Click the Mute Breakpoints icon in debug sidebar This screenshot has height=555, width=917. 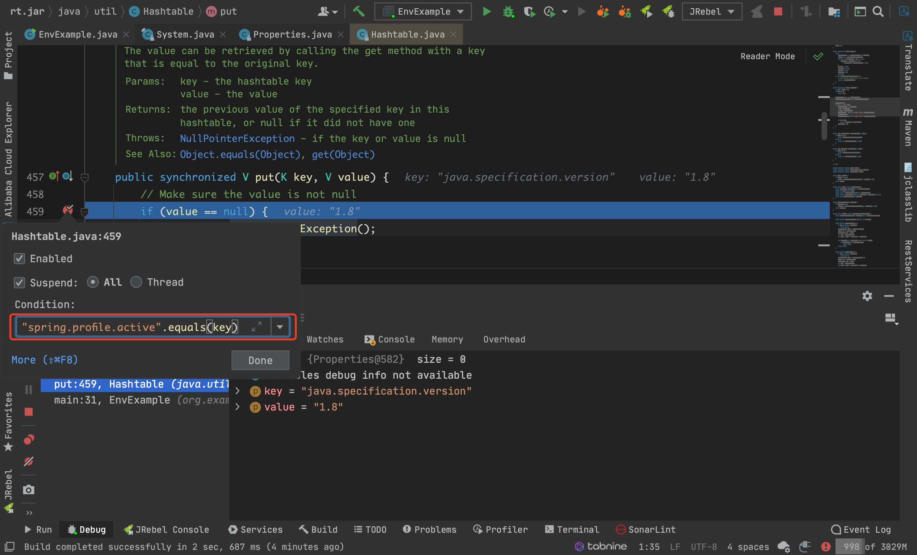pos(29,461)
